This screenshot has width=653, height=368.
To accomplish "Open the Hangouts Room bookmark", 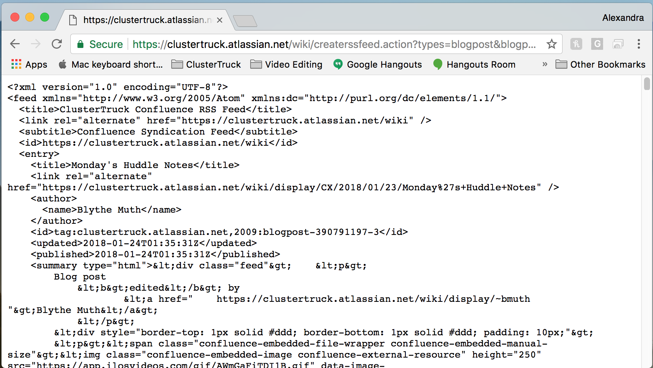I will tap(474, 64).
